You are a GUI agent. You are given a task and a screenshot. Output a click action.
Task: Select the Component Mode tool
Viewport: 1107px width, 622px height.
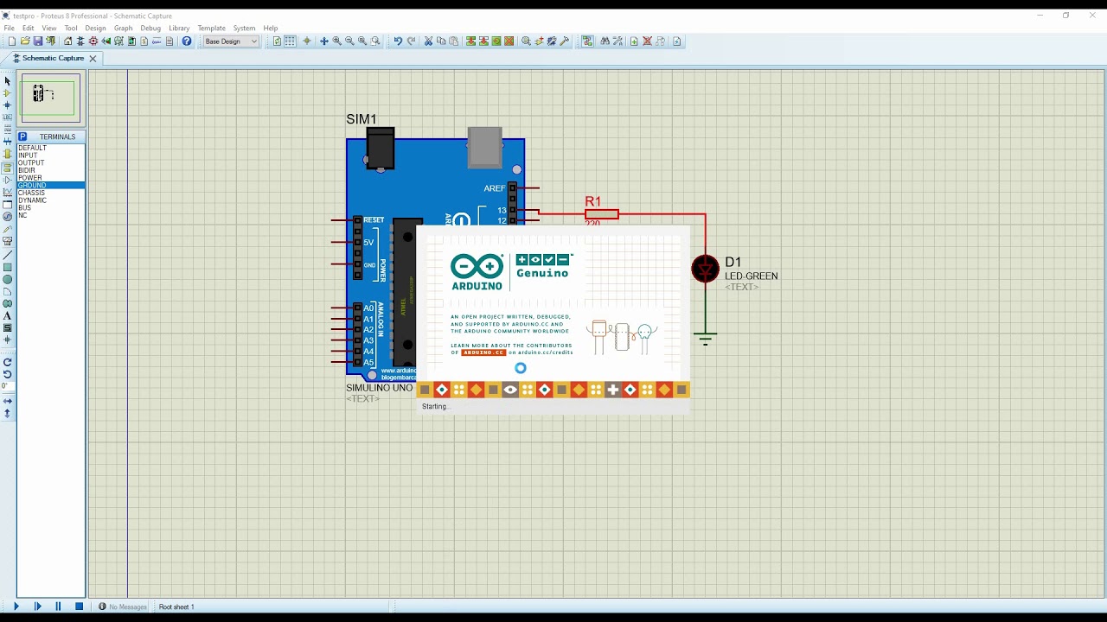[x=8, y=92]
